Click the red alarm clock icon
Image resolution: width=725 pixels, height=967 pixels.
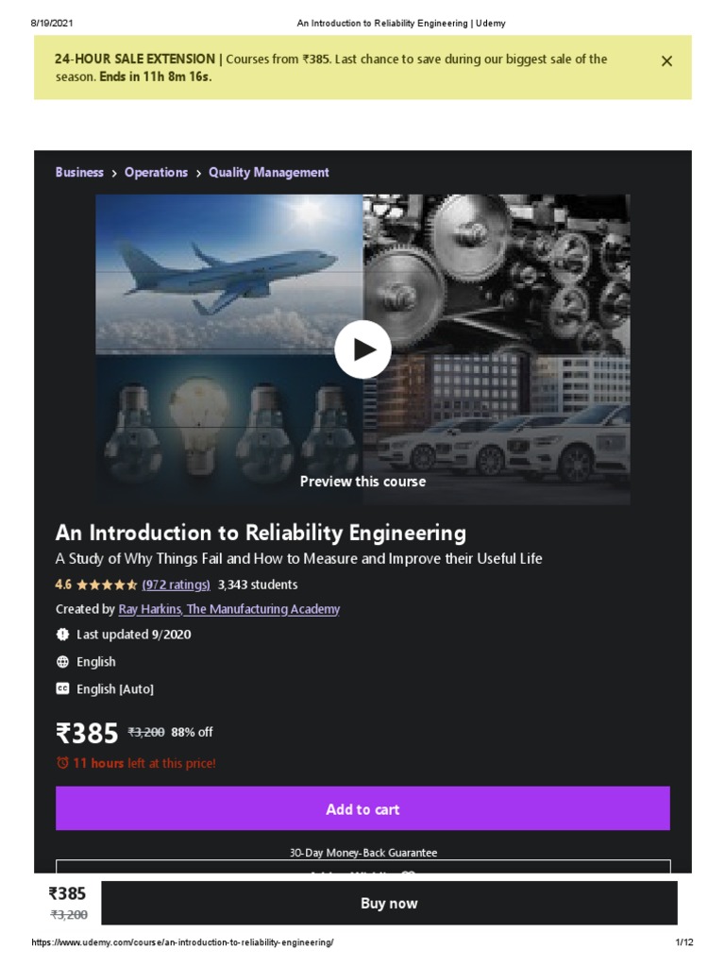click(63, 763)
